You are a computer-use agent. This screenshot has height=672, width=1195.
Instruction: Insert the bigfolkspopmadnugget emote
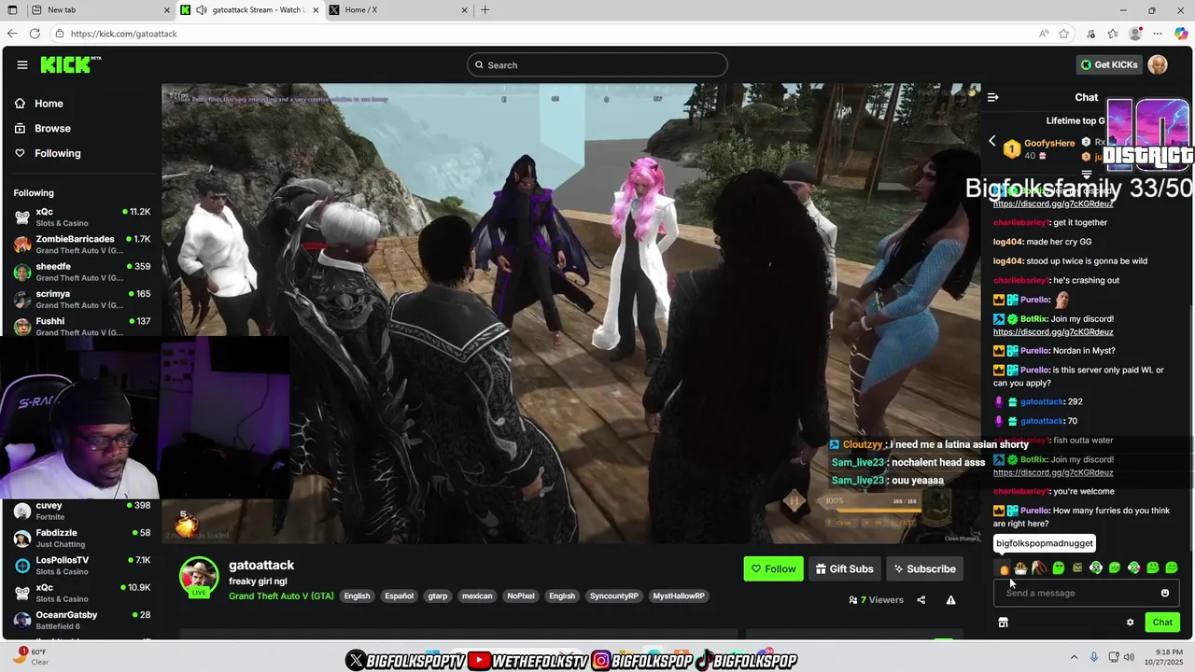point(1004,568)
